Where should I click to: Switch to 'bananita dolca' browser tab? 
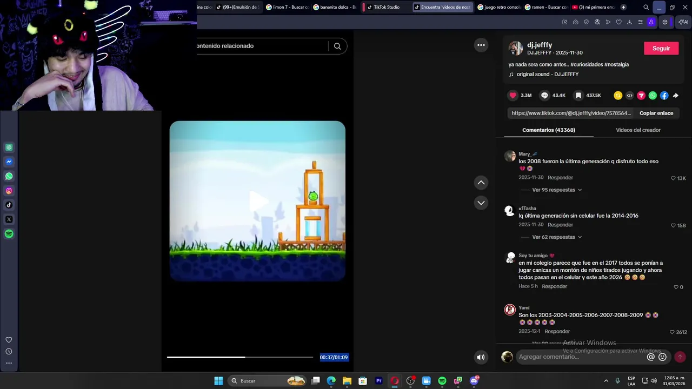pos(335,7)
